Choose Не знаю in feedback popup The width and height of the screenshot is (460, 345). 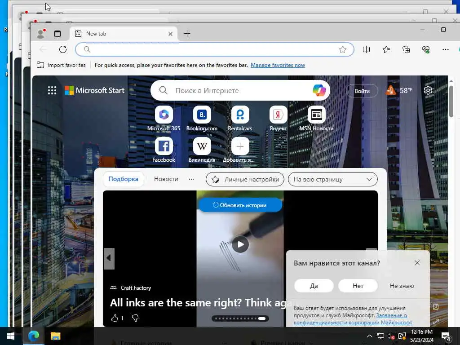tap(402, 286)
